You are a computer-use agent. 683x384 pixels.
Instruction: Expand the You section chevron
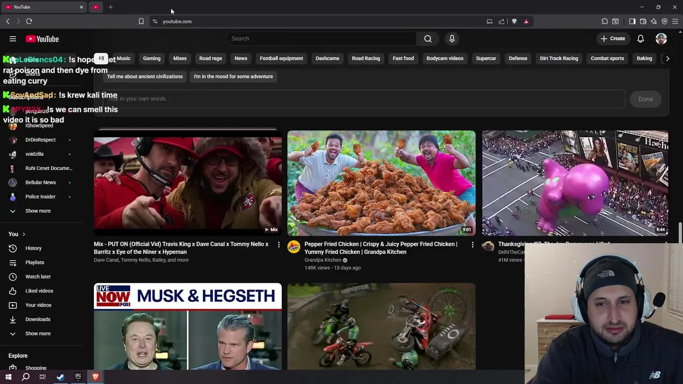(23, 234)
